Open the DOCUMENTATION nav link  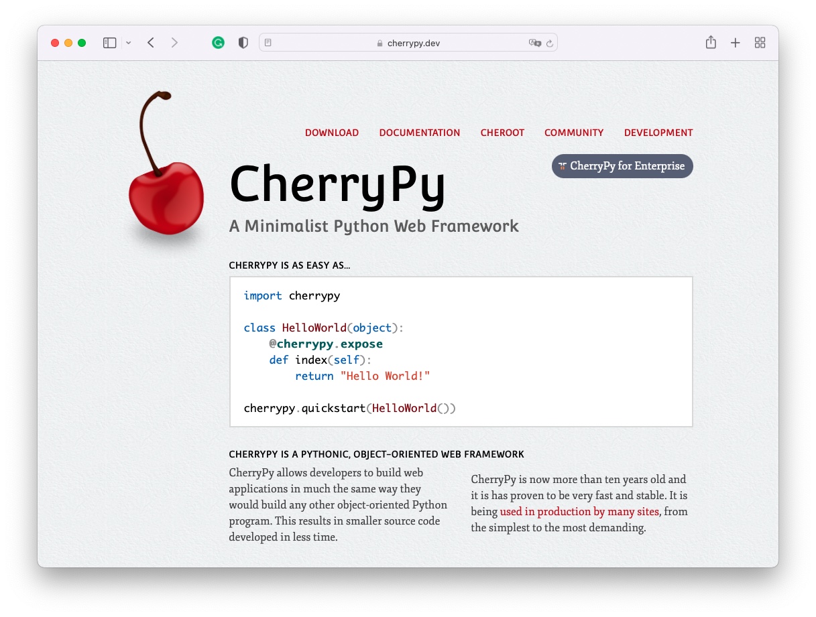[x=420, y=133]
